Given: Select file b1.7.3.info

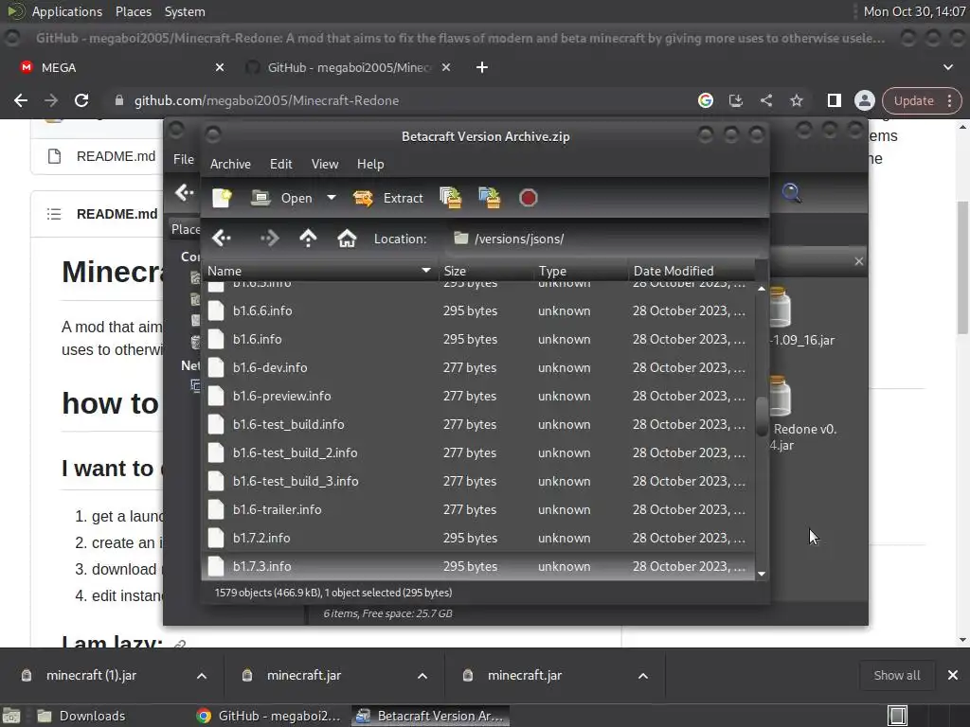Looking at the screenshot, I should (478, 566).
